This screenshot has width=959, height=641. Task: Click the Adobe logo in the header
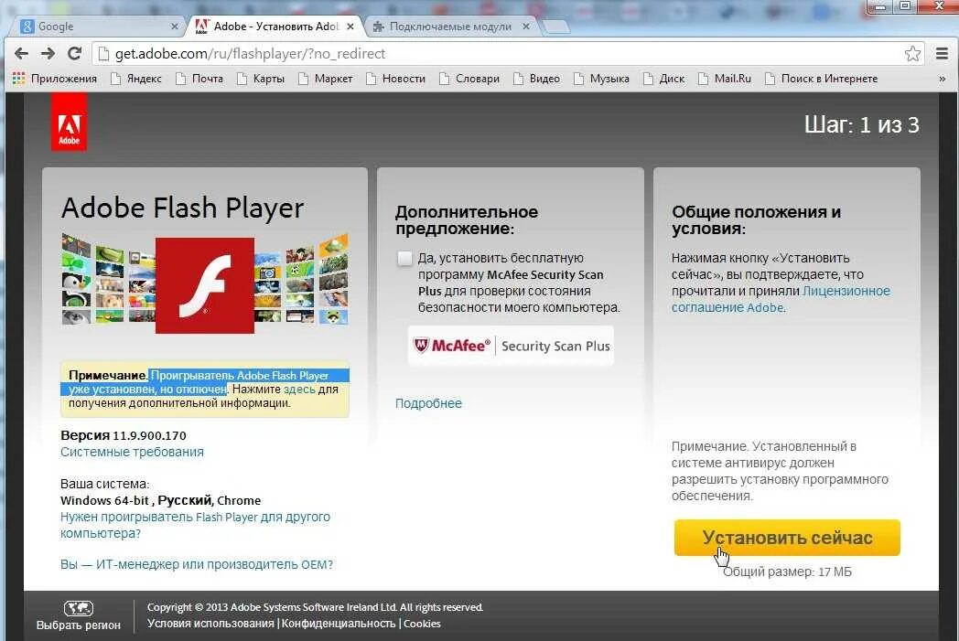(x=70, y=123)
